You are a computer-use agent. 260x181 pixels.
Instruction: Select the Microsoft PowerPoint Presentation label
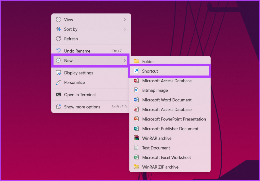[x=174, y=119]
